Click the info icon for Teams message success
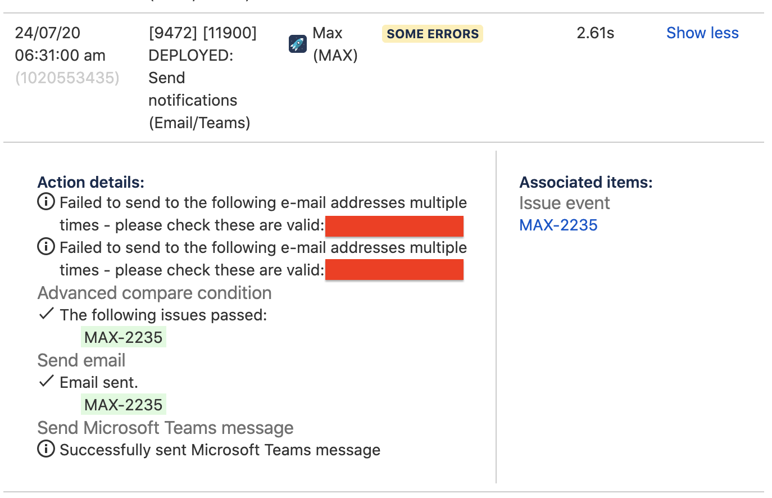The image size is (772, 498). pyautogui.click(x=46, y=449)
